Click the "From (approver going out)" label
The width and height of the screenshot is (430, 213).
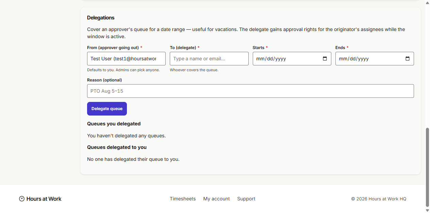tap(113, 48)
